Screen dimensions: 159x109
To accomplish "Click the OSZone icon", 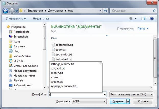I will tap(10, 61).
